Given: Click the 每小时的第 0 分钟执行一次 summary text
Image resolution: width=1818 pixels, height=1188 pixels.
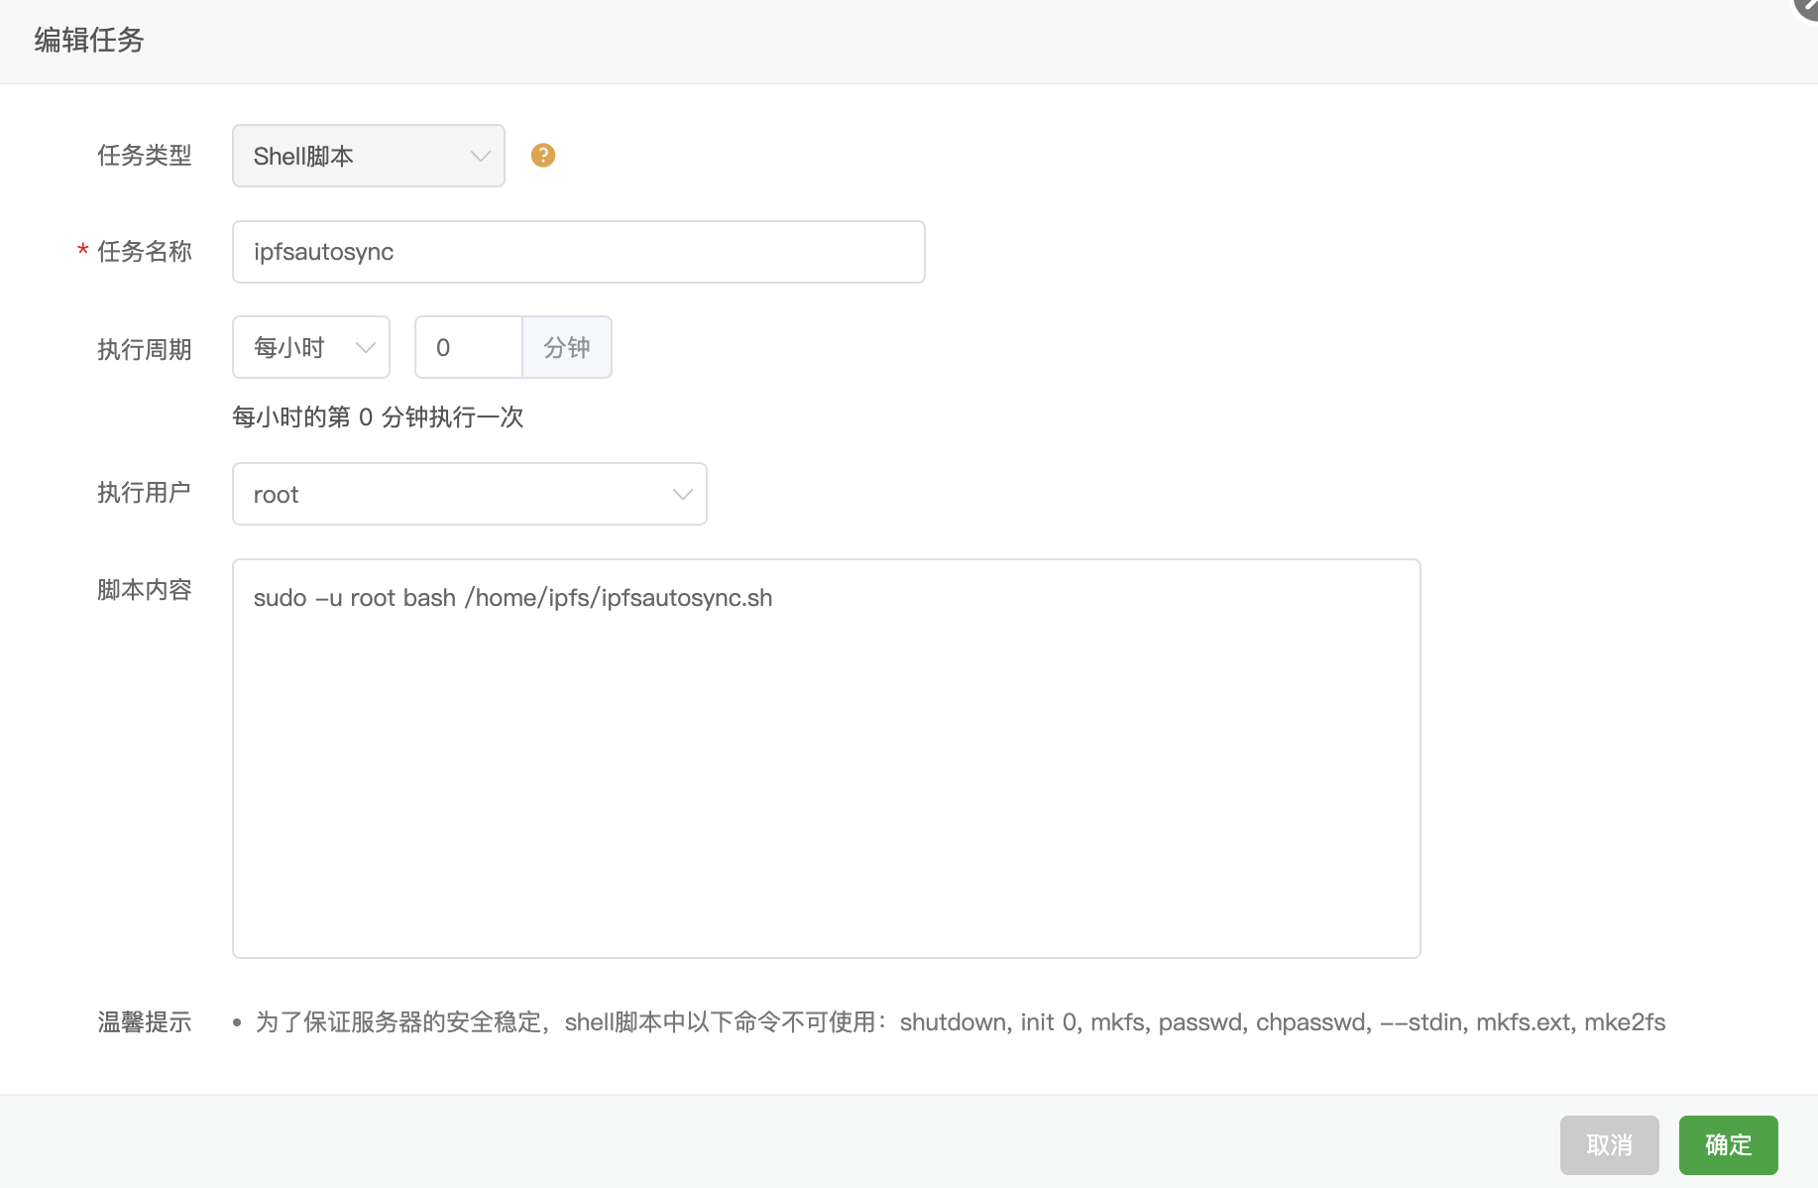Looking at the screenshot, I should pos(377,417).
